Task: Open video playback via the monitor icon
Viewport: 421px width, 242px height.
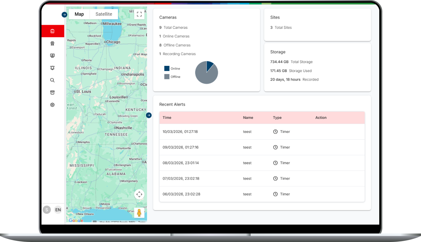Action: 52,55
